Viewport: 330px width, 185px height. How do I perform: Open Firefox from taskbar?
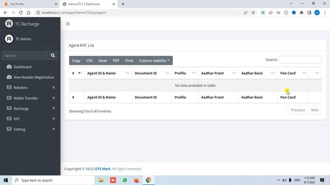click(x=137, y=180)
